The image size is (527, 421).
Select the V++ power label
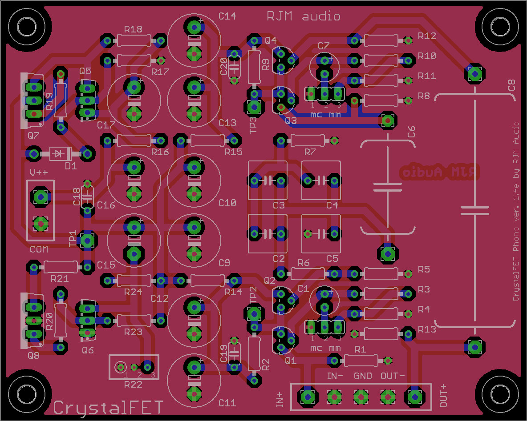point(39,172)
